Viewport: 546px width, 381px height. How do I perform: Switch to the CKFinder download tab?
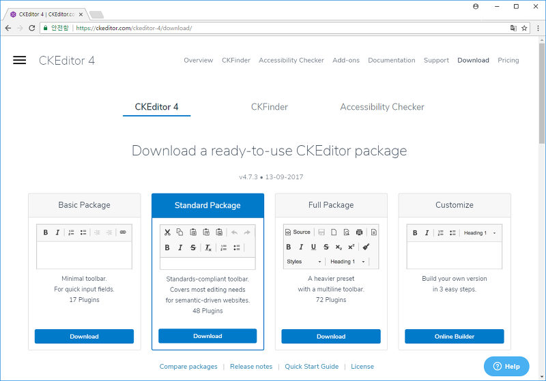click(270, 107)
